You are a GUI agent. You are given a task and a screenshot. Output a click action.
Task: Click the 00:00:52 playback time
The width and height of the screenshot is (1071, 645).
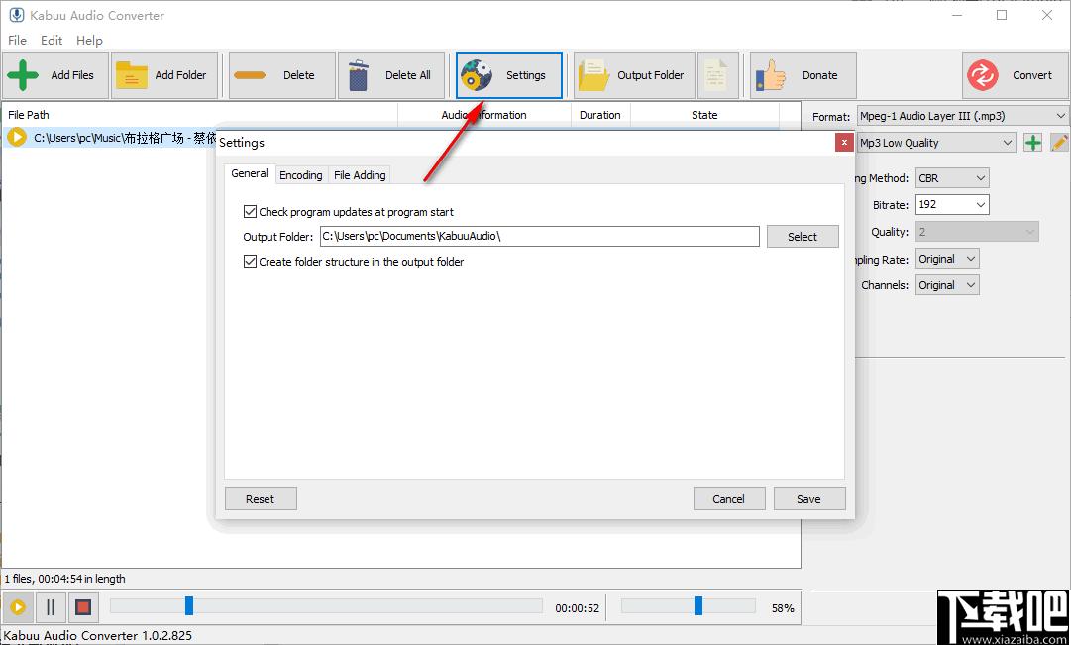(x=578, y=608)
